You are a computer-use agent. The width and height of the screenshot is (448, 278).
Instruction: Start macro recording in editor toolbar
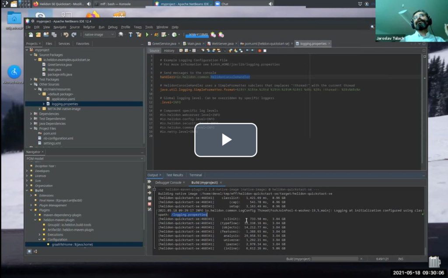point(259,51)
